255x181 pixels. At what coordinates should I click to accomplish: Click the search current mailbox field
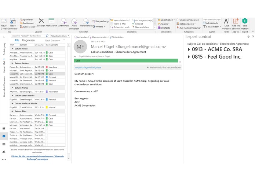click(x=28, y=36)
